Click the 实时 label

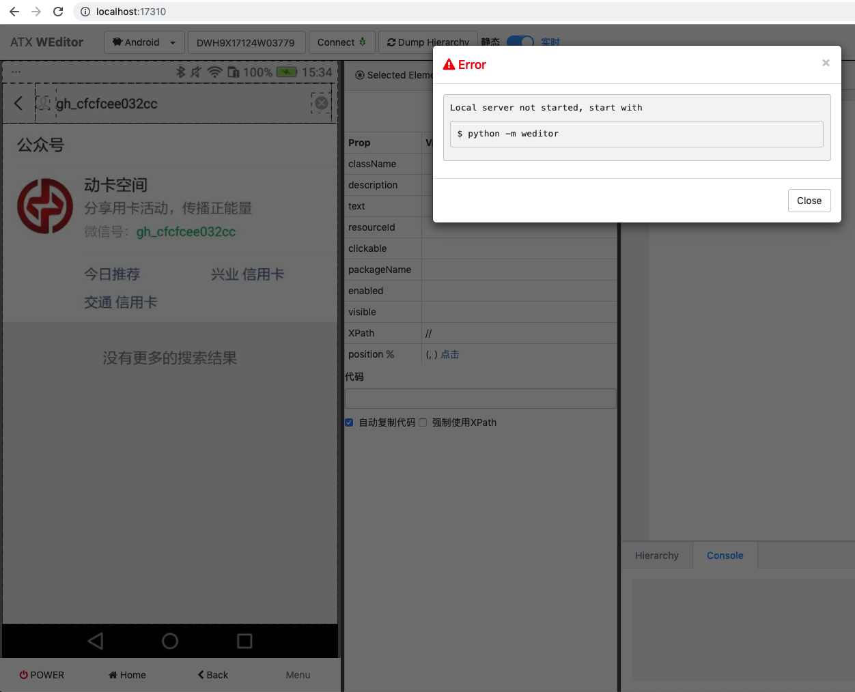(550, 42)
